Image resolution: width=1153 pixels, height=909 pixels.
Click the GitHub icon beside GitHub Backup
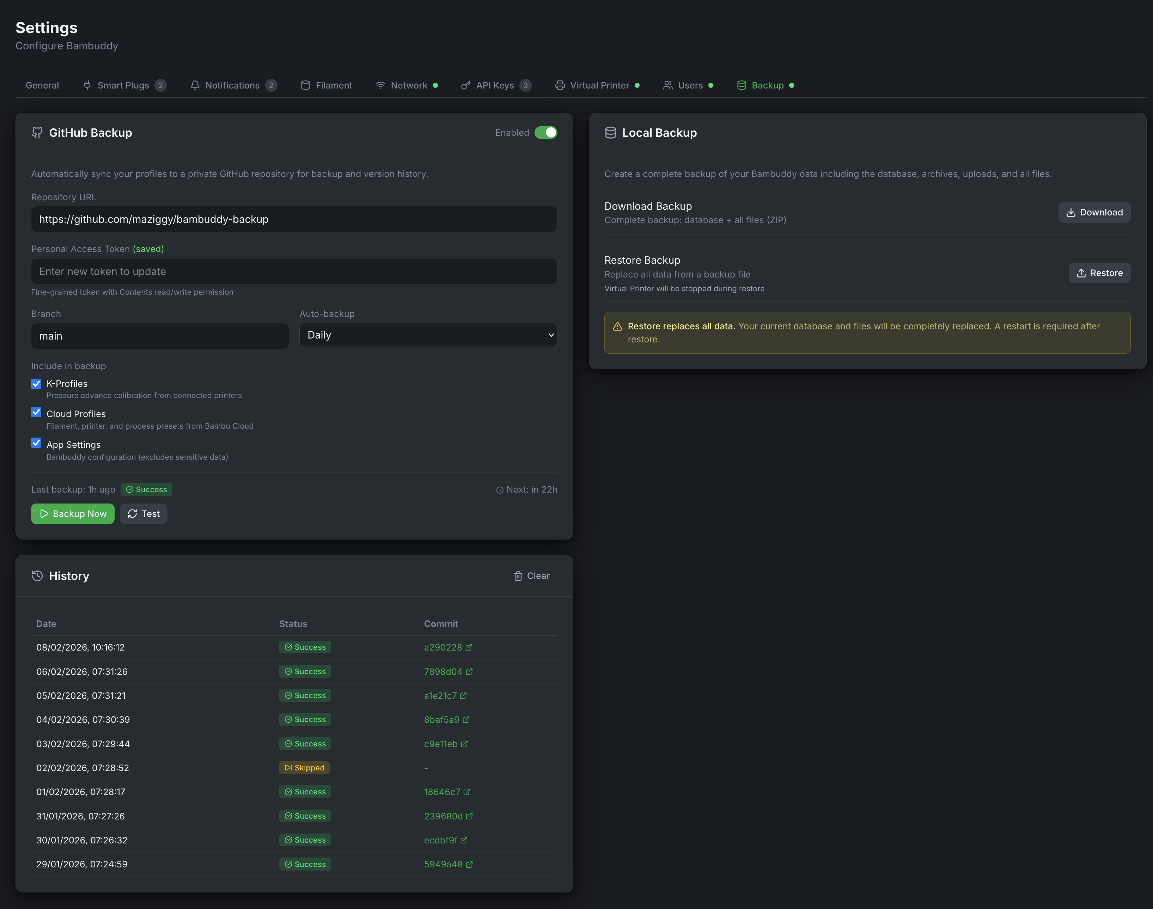click(37, 133)
